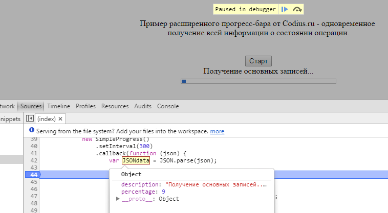The image size is (388, 213).
Task: Set a breakpoint on line 40
Action: pyautogui.click(x=34, y=146)
